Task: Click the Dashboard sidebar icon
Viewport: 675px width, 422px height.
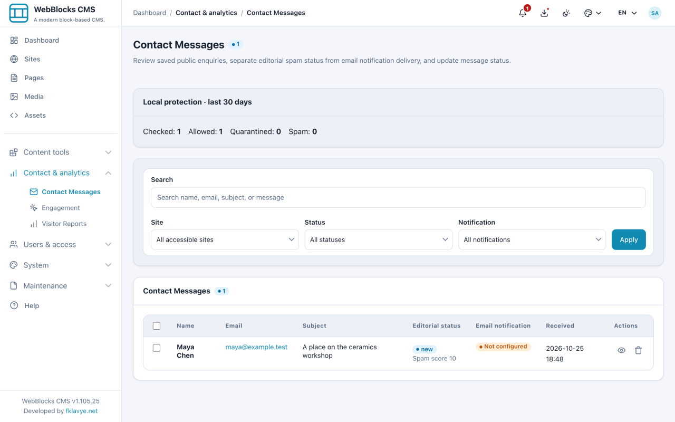Action: click(x=14, y=40)
